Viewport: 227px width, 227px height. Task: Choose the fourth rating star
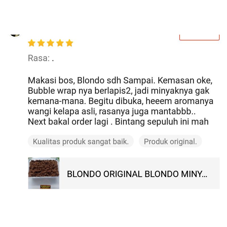pos(60,43)
